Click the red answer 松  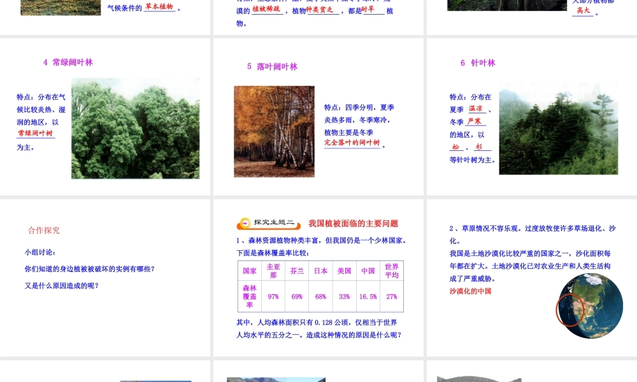[x=456, y=146]
